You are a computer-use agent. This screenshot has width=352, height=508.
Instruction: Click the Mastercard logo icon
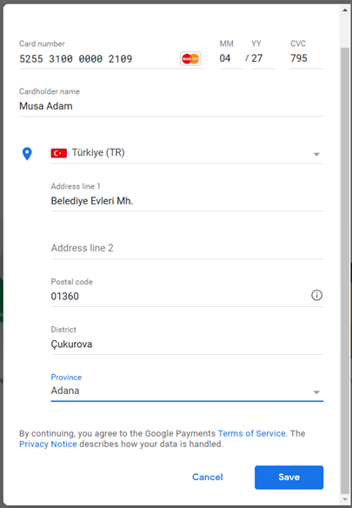190,58
